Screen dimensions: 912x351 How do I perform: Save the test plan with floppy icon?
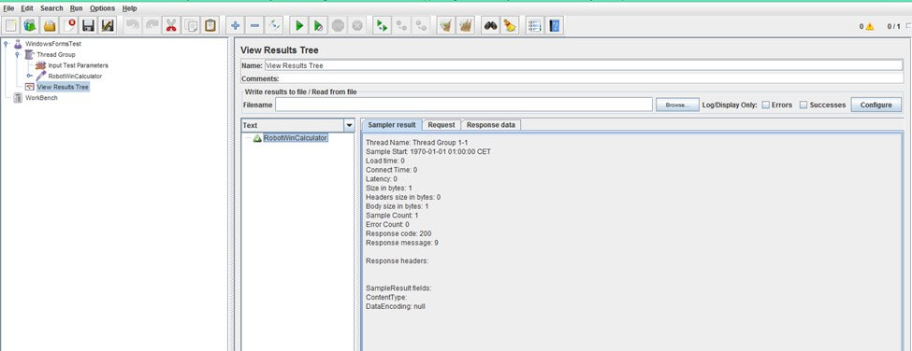tap(89, 25)
